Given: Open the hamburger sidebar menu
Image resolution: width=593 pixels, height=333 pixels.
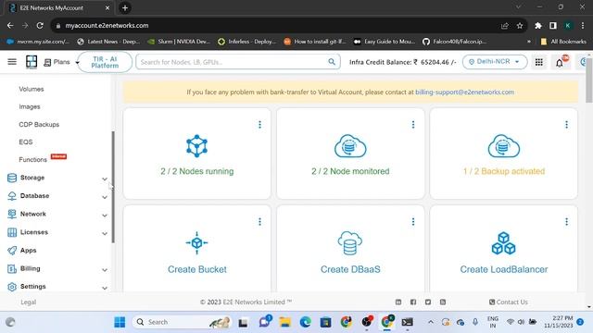Looking at the screenshot, I should (x=12, y=62).
